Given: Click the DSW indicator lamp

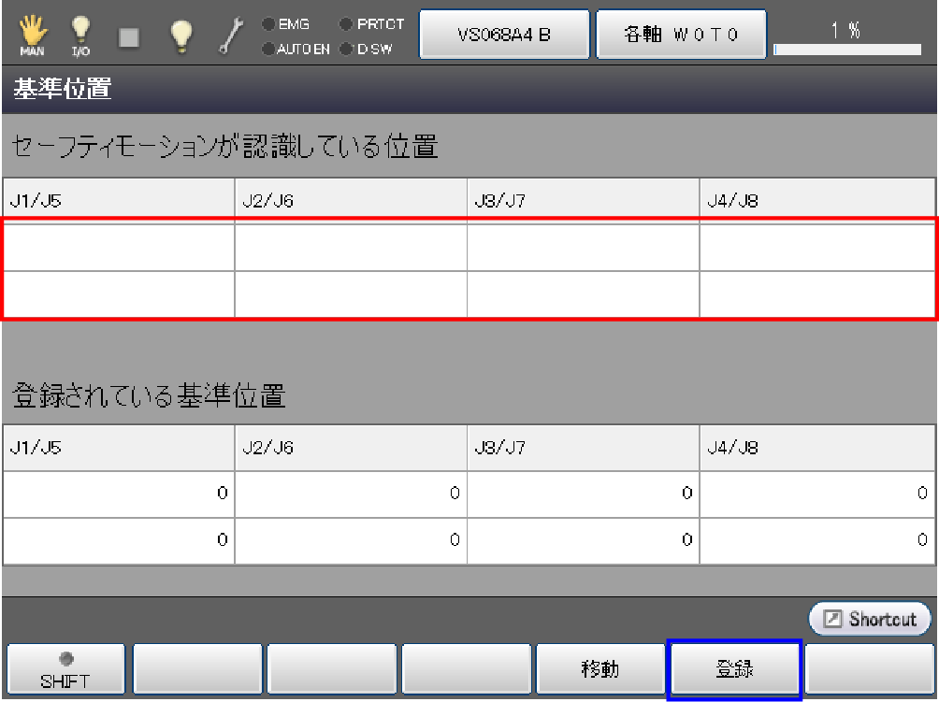Looking at the screenshot, I should pyautogui.click(x=346, y=49).
